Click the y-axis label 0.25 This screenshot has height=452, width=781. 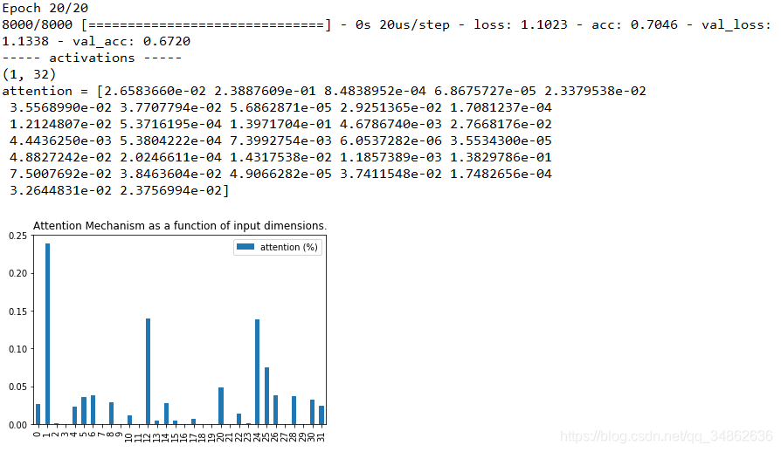pyautogui.click(x=18, y=236)
